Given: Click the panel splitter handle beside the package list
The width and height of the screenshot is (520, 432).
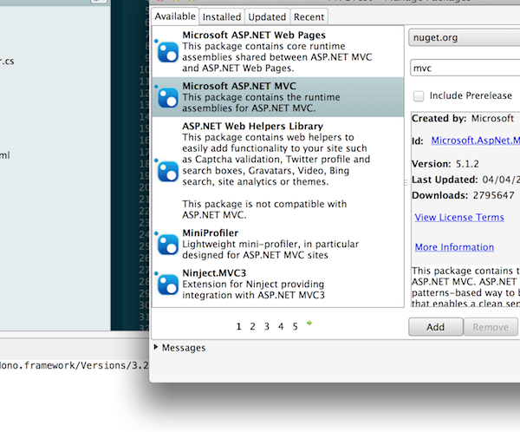Looking at the screenshot, I should (406, 182).
